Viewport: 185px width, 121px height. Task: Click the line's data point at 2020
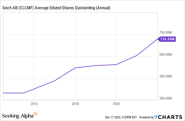(116, 64)
